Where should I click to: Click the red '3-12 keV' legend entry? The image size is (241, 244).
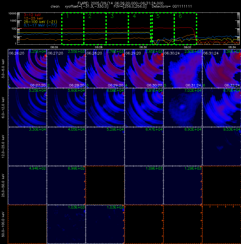tap(32, 15)
